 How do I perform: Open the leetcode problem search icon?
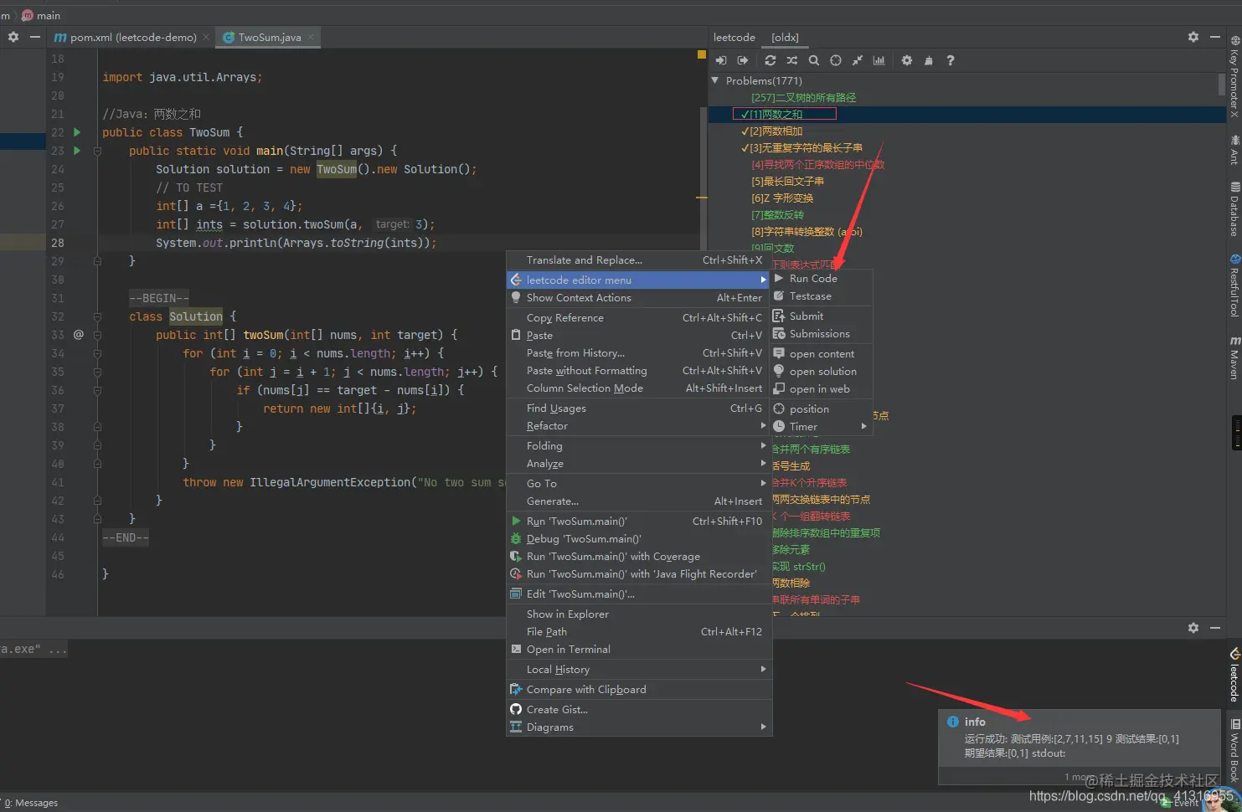(814, 60)
